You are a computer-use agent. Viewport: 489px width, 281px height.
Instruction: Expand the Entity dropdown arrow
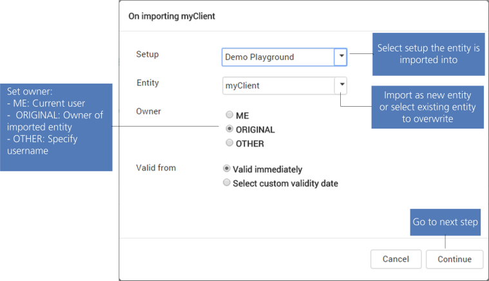click(x=341, y=85)
